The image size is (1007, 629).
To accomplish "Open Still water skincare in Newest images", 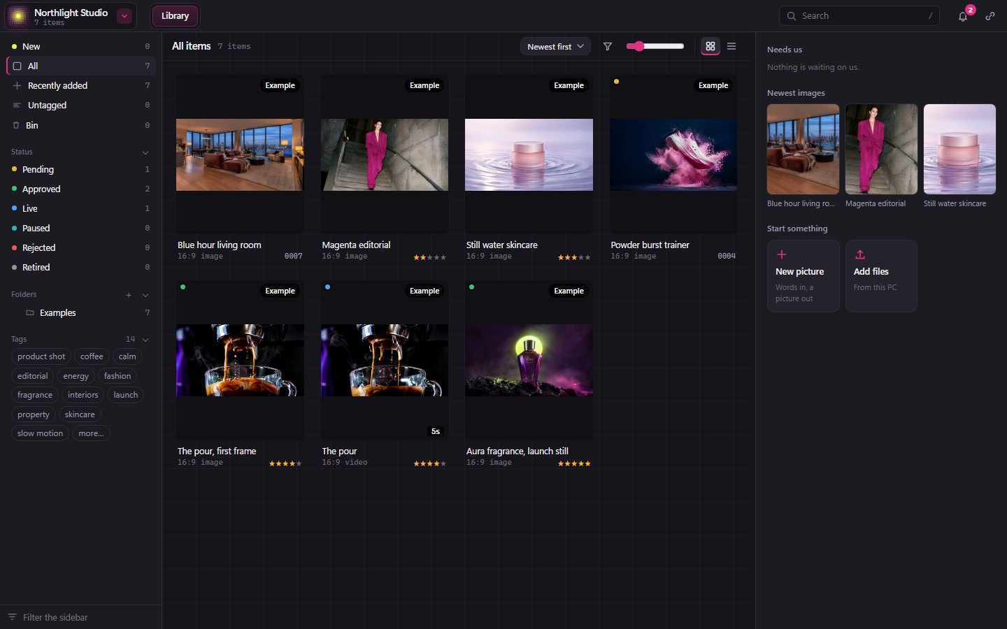I will 959,149.
